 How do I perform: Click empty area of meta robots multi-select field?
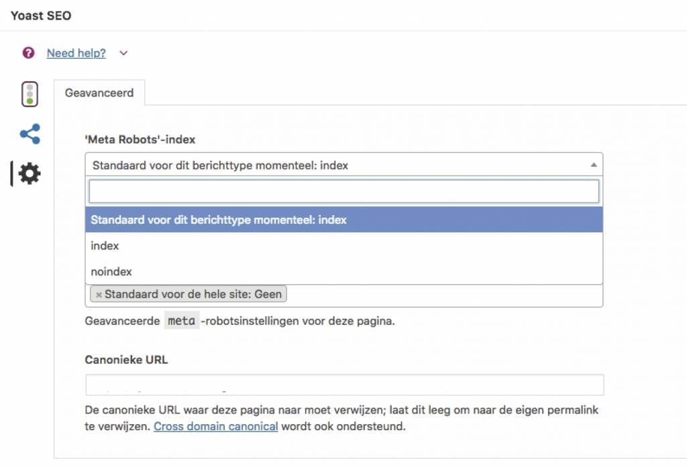pyautogui.click(x=443, y=295)
